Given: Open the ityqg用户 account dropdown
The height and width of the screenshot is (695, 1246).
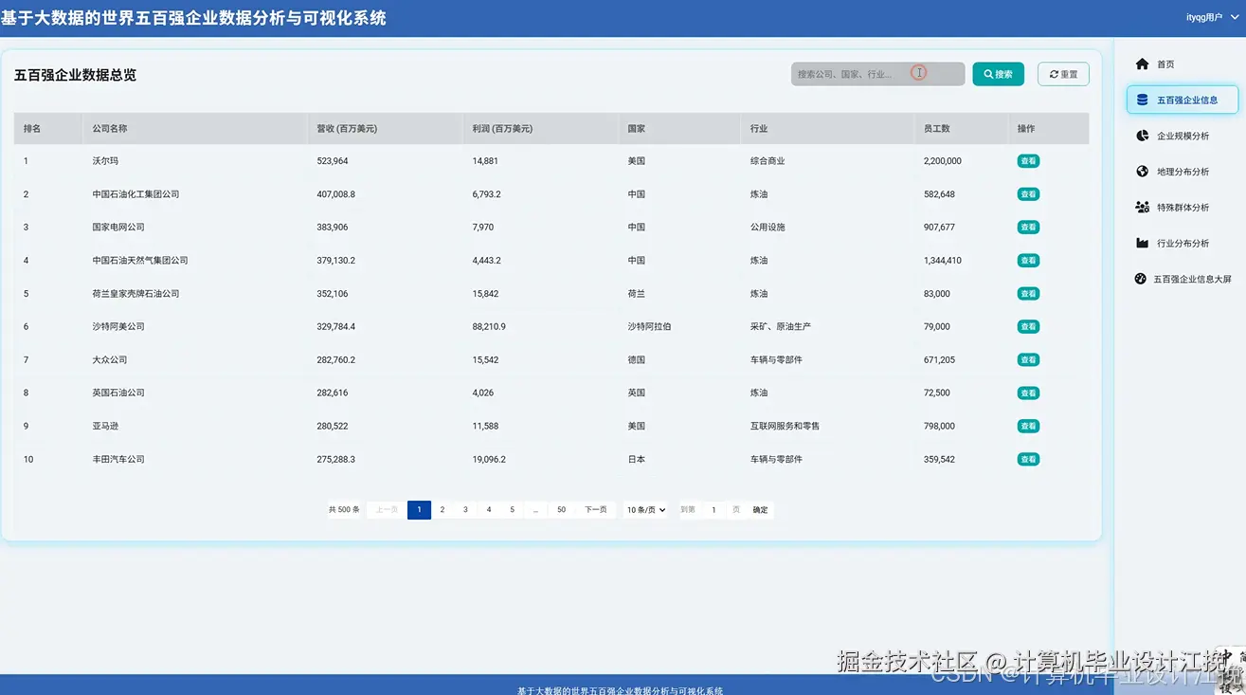Looking at the screenshot, I should (1212, 17).
